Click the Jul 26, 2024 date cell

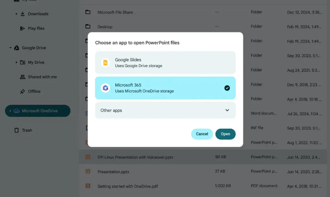304,114
